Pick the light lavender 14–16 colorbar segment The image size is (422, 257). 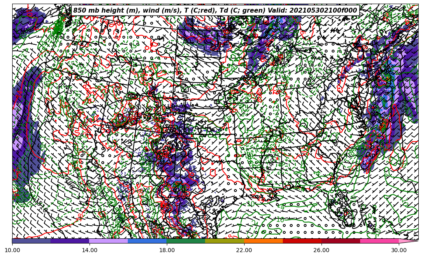click(x=109, y=241)
